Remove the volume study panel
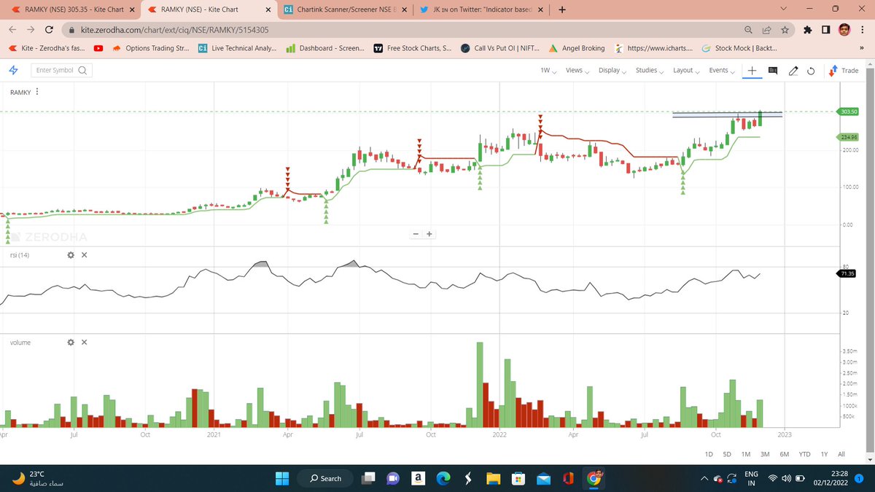875x492 pixels. coord(84,342)
